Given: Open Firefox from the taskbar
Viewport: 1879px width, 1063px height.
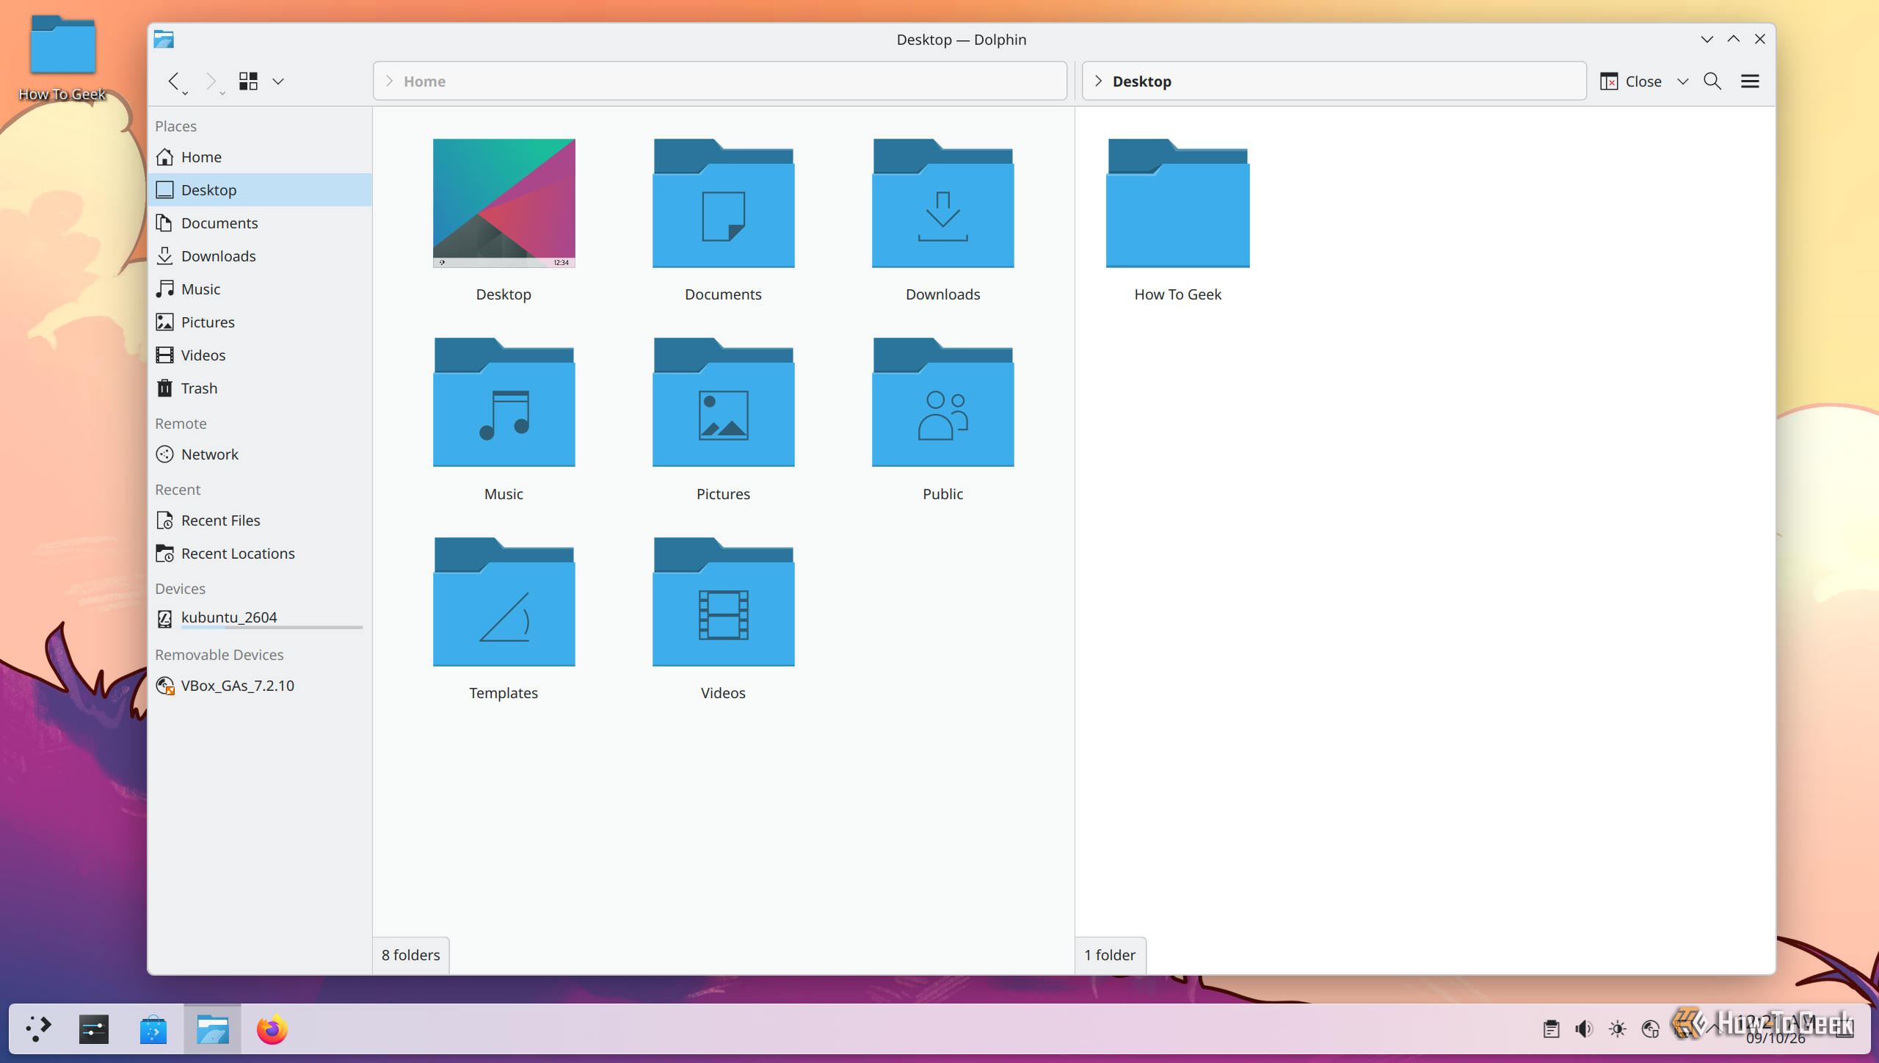Looking at the screenshot, I should coord(272,1029).
